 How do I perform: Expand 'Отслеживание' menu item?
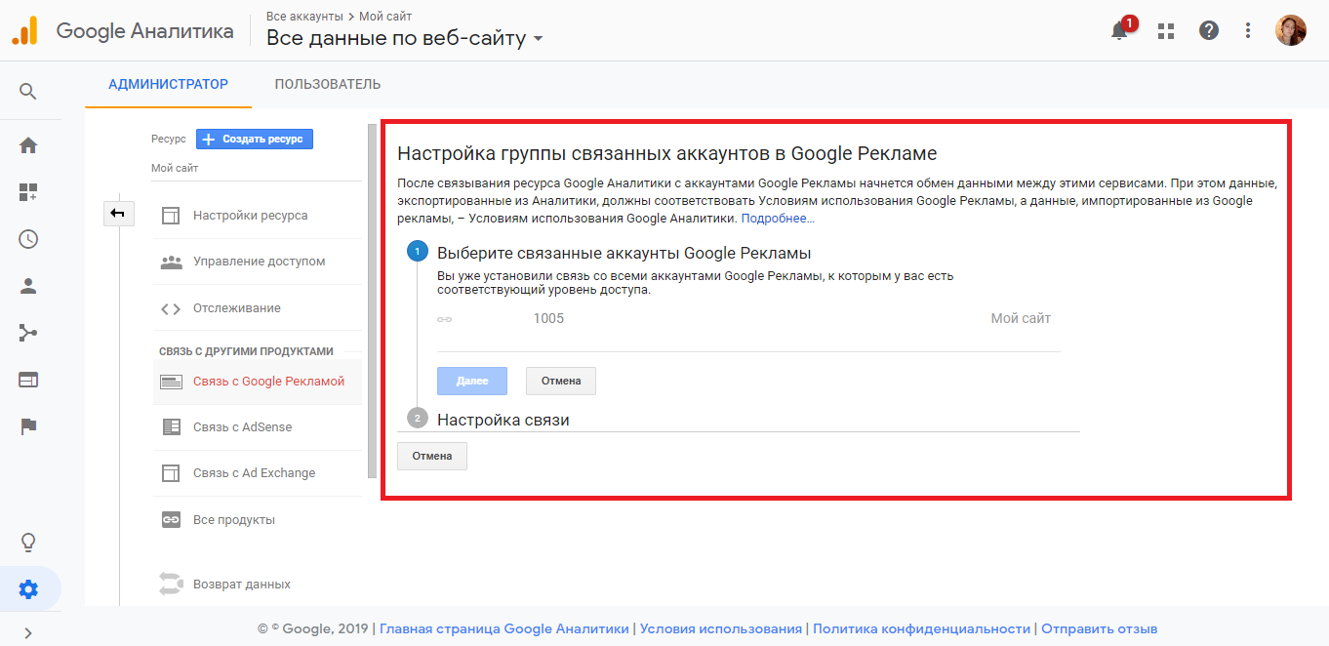pyautogui.click(x=257, y=308)
